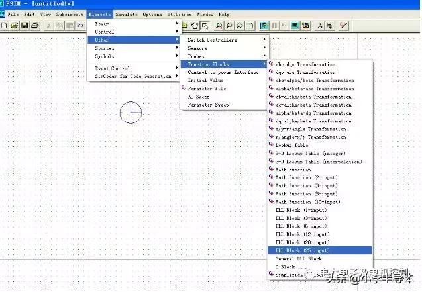Click the Cut scissors icon
This screenshot has width=422, height=292.
pos(49,26)
